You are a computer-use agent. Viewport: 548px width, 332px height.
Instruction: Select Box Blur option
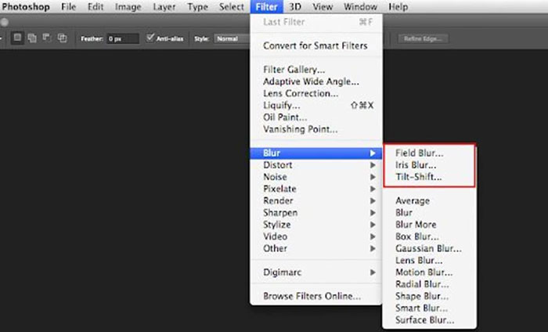(x=430, y=236)
